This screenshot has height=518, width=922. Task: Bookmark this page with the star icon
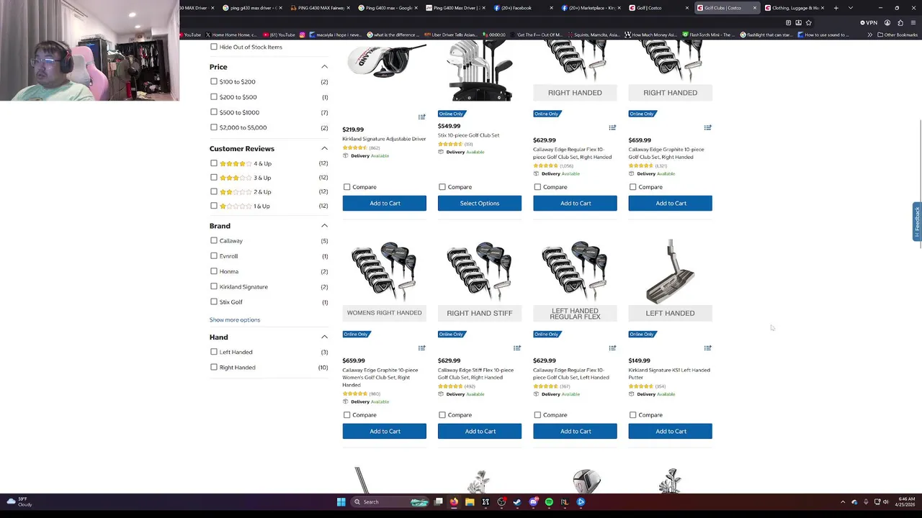[808, 22]
